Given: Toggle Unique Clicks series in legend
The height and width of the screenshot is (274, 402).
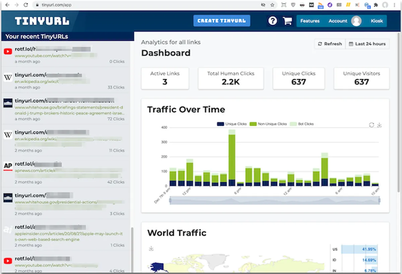Looking at the screenshot, I should 232,124.
